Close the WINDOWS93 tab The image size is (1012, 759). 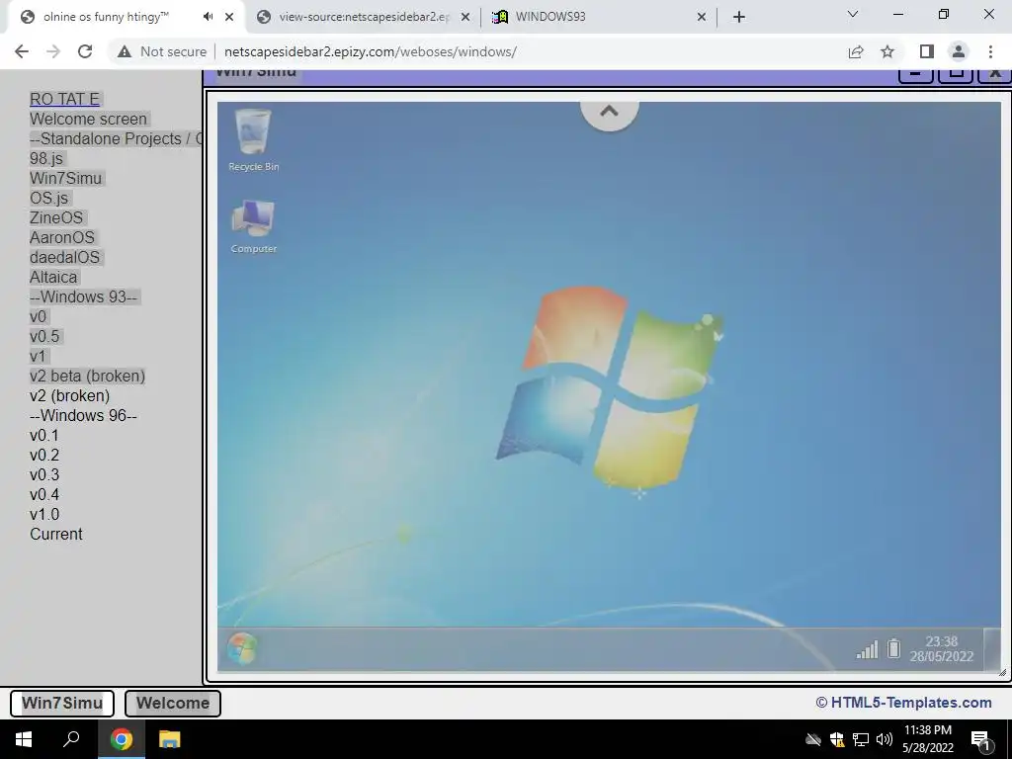pyautogui.click(x=702, y=17)
